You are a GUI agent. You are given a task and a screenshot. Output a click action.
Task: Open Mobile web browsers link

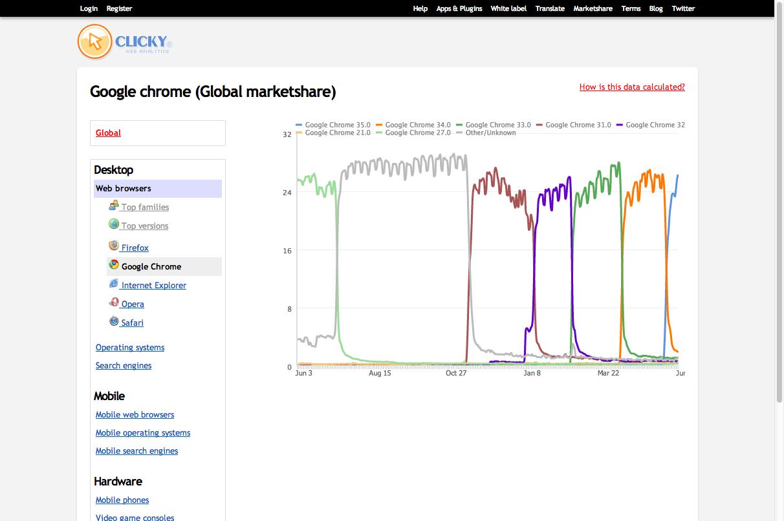pos(135,415)
